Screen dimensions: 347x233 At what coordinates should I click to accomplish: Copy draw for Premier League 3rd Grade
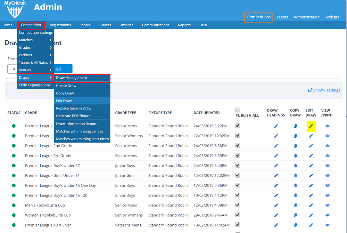(295, 156)
